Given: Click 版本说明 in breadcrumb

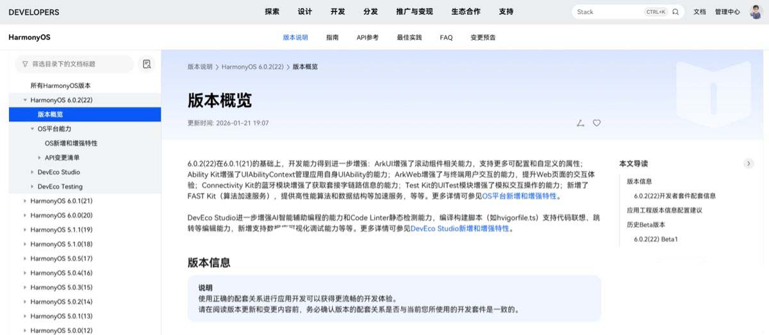Looking at the screenshot, I should pos(200,67).
